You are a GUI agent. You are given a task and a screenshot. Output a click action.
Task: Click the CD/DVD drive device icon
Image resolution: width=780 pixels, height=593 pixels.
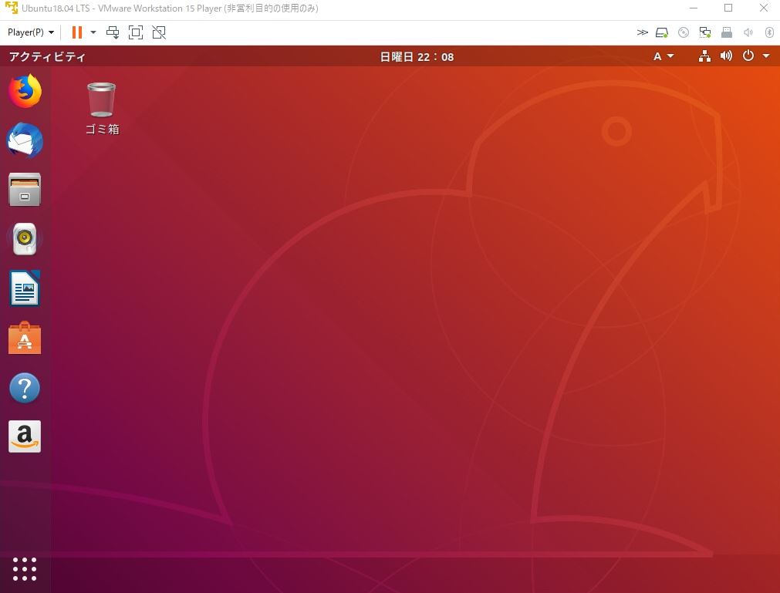(684, 33)
